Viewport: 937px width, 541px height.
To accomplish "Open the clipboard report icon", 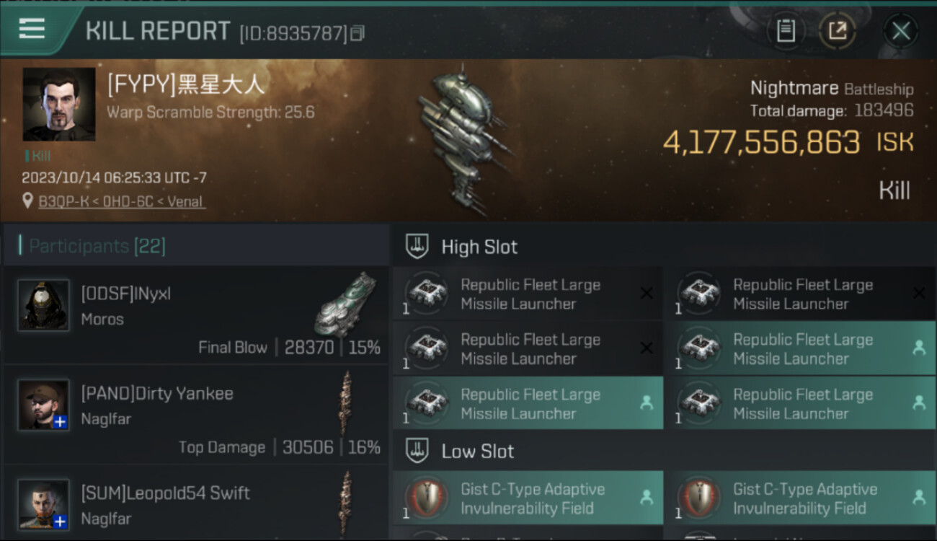I will tap(786, 31).
